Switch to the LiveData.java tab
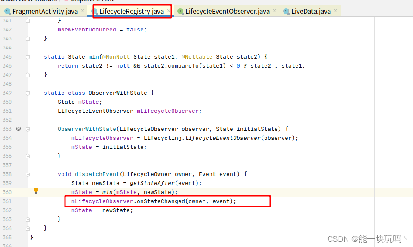This screenshot has width=413, height=247. coord(311,11)
